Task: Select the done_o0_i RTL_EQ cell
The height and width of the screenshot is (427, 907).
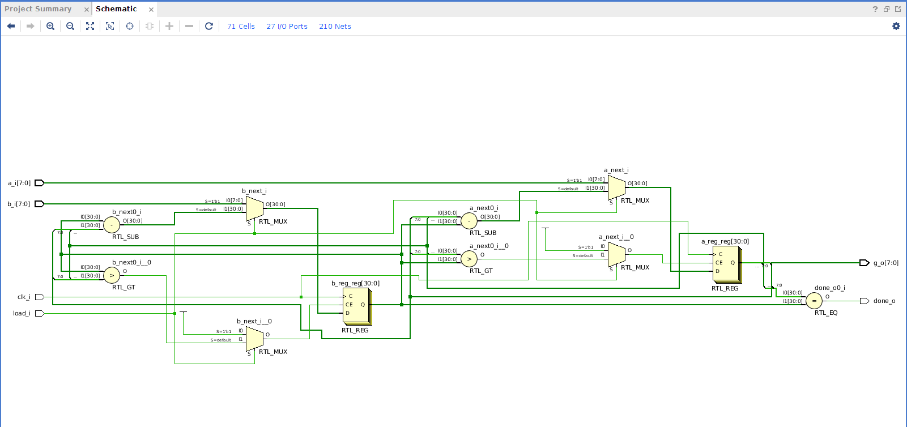Action: click(814, 301)
